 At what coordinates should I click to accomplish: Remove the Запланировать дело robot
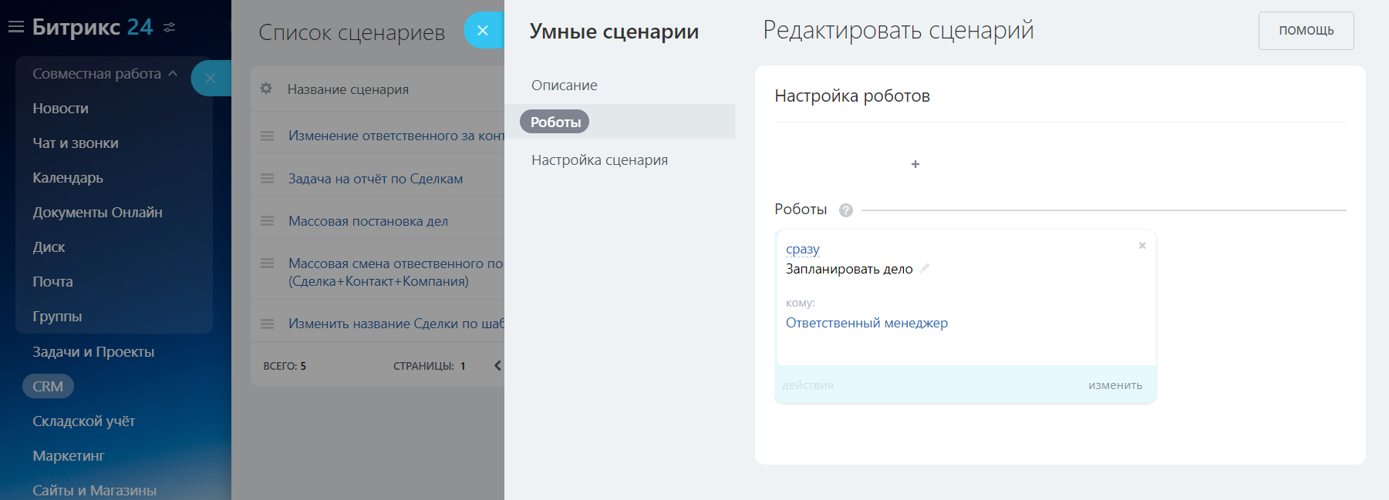click(1142, 246)
